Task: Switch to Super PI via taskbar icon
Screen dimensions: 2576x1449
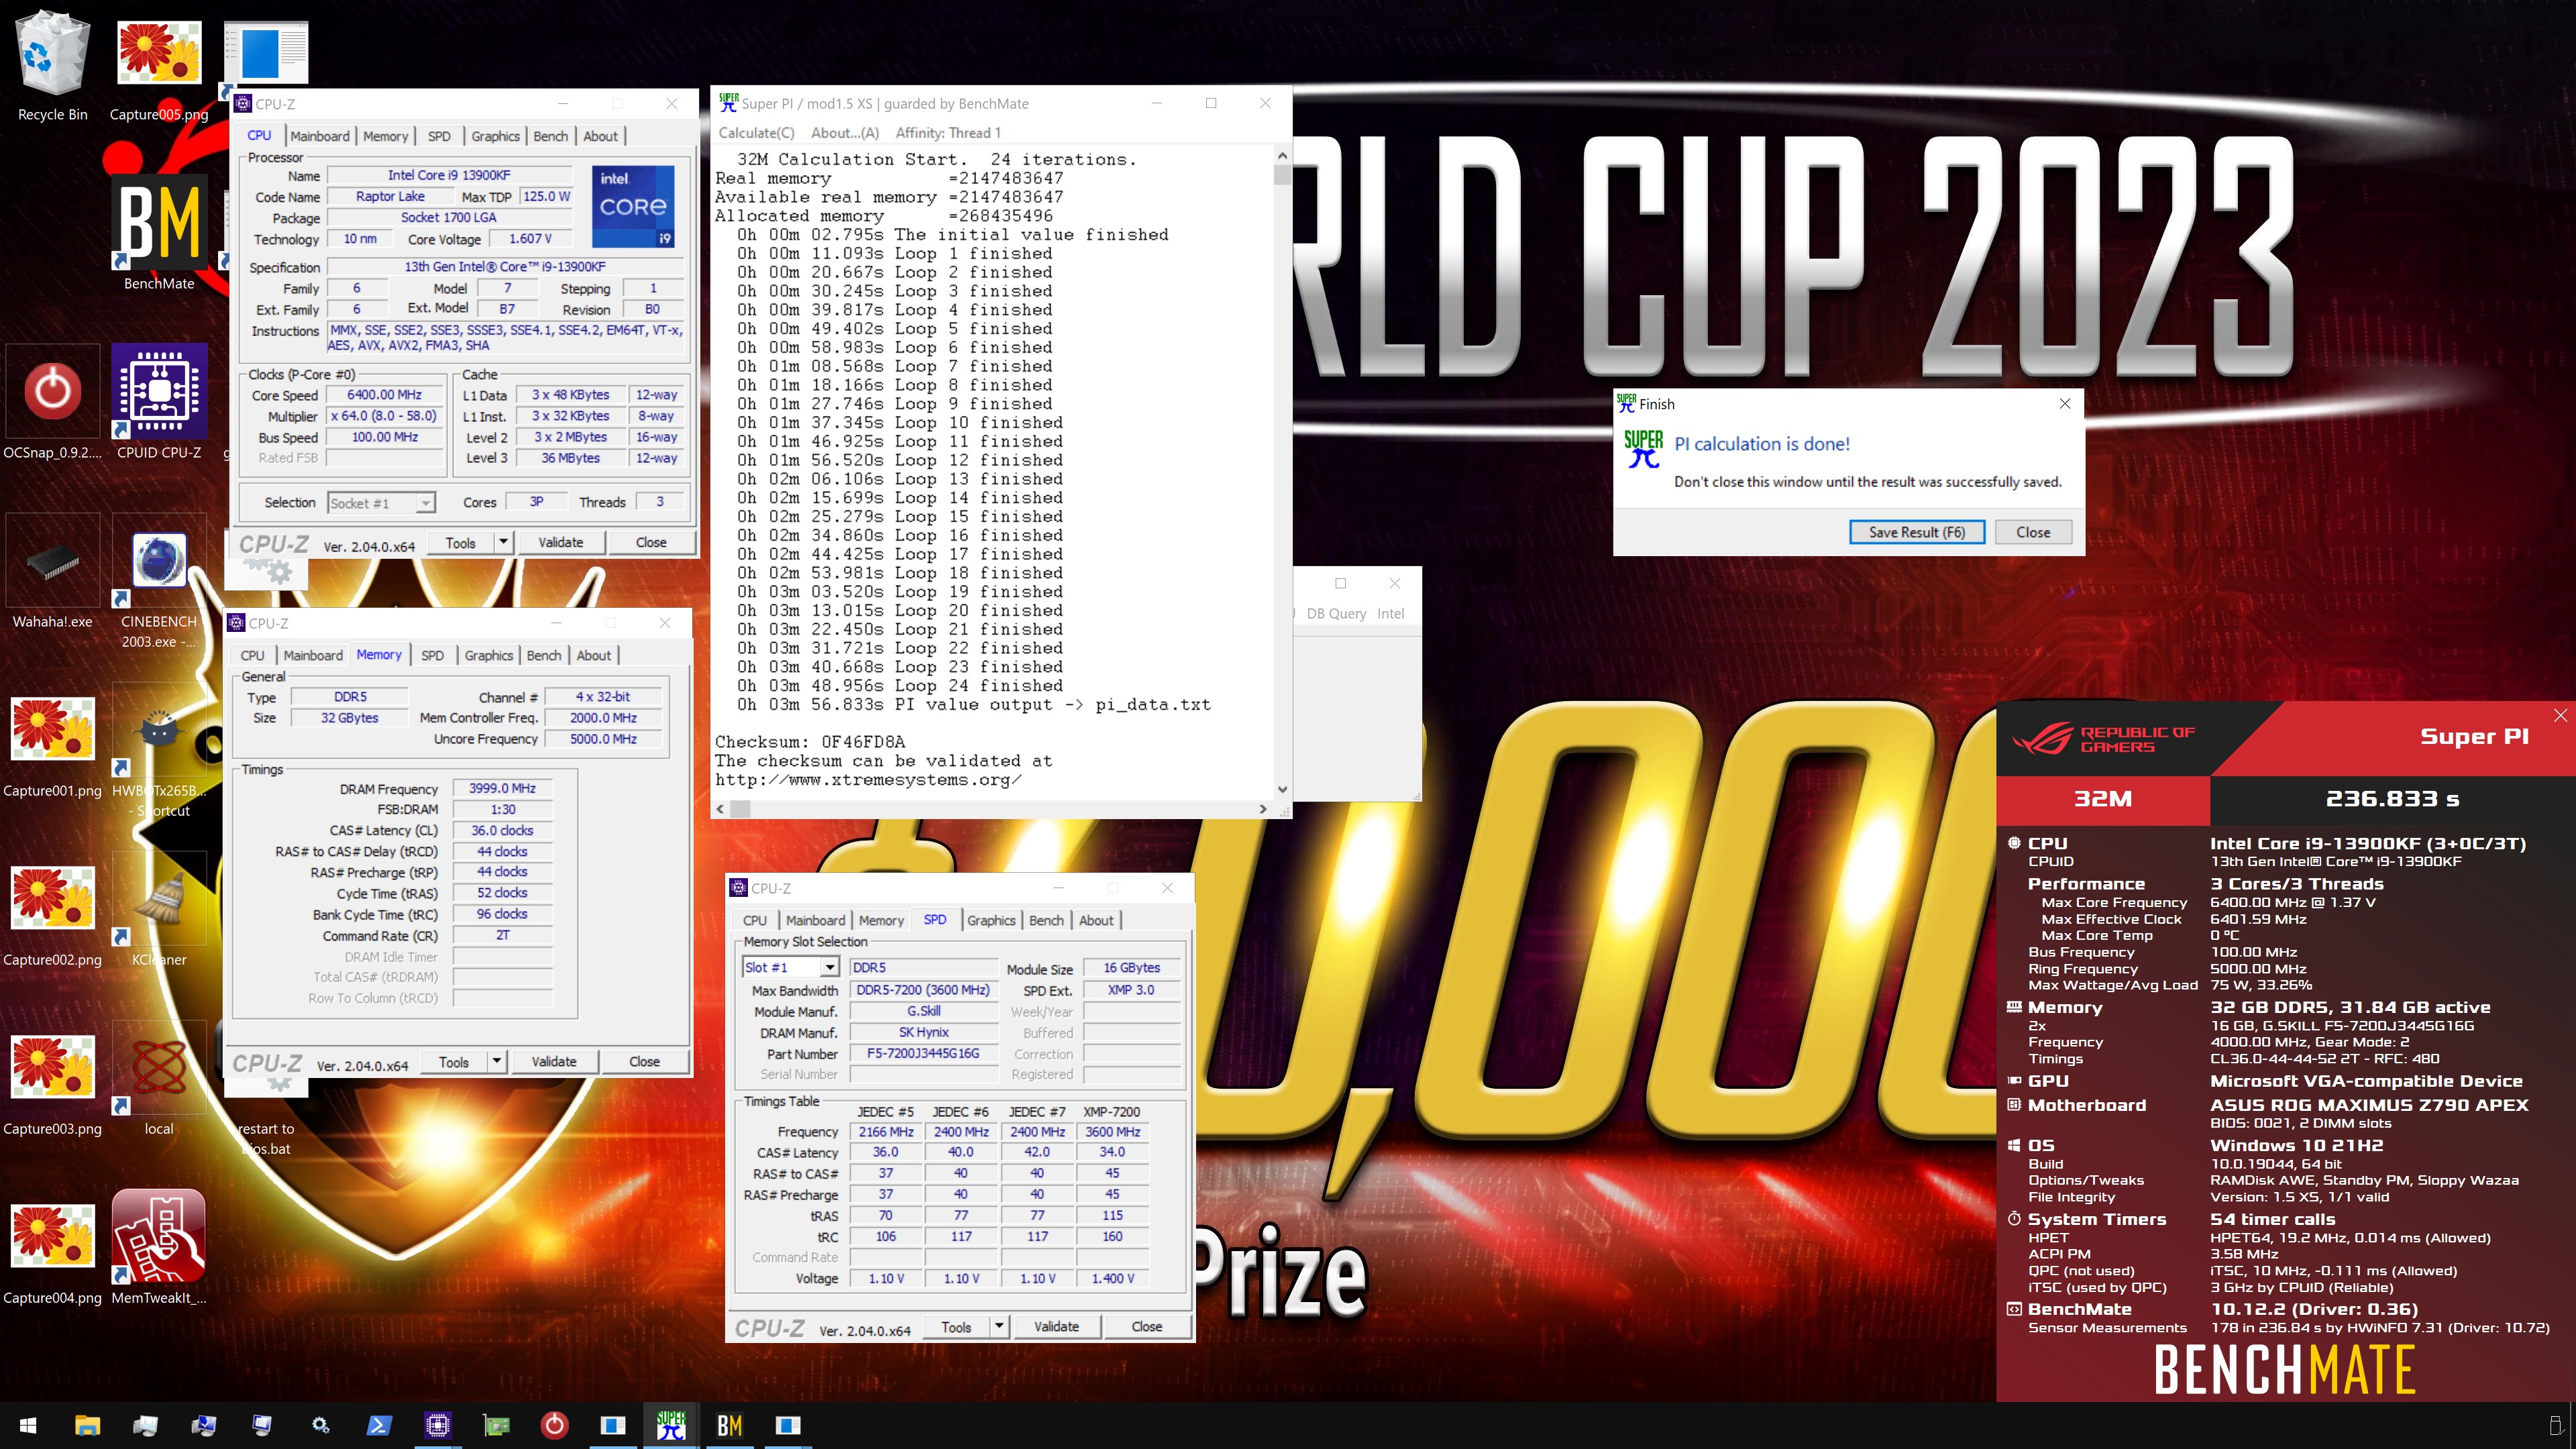Action: [x=671, y=1425]
